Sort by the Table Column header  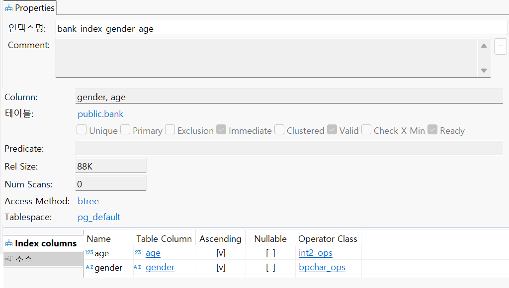(164, 239)
